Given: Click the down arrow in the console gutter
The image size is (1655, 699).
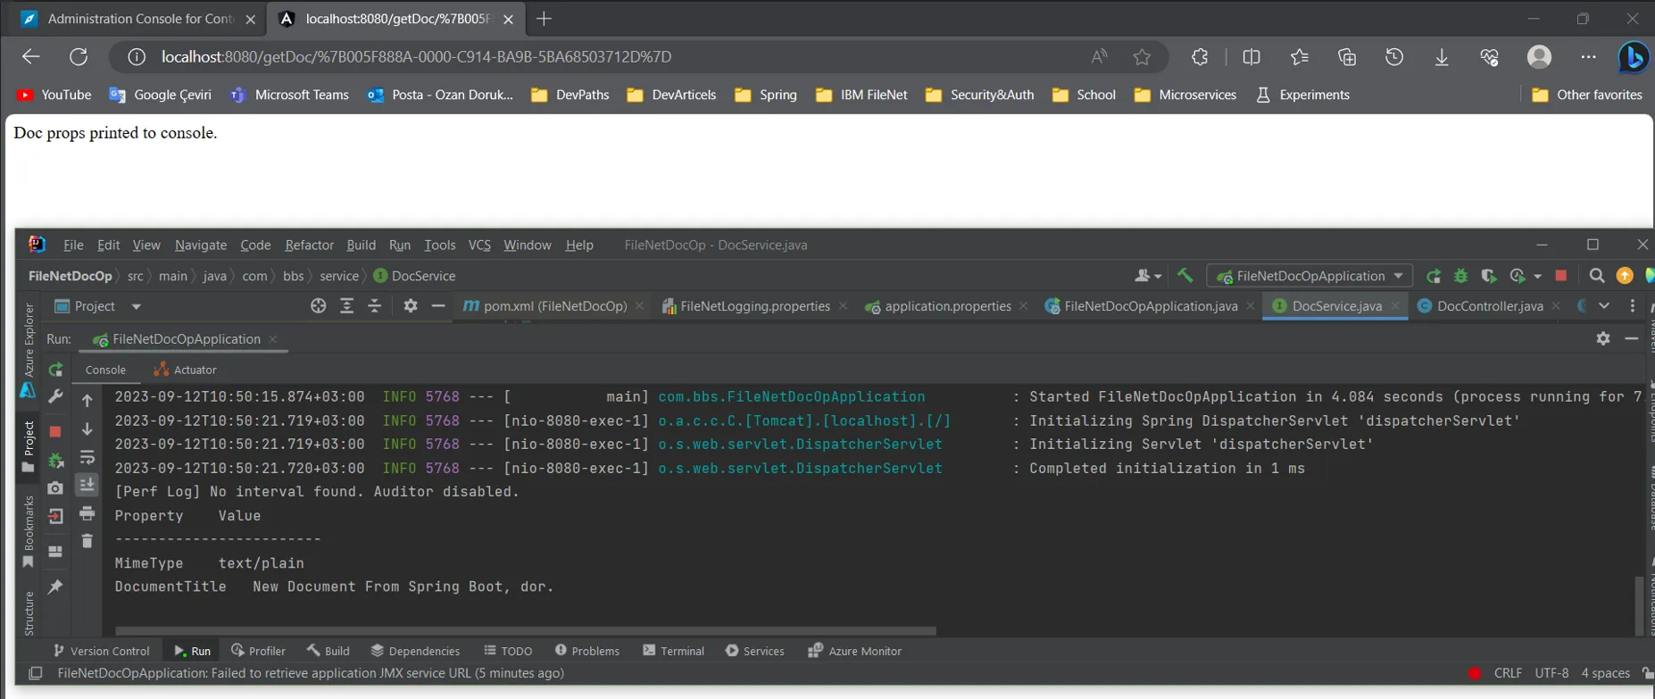Looking at the screenshot, I should pos(87,429).
